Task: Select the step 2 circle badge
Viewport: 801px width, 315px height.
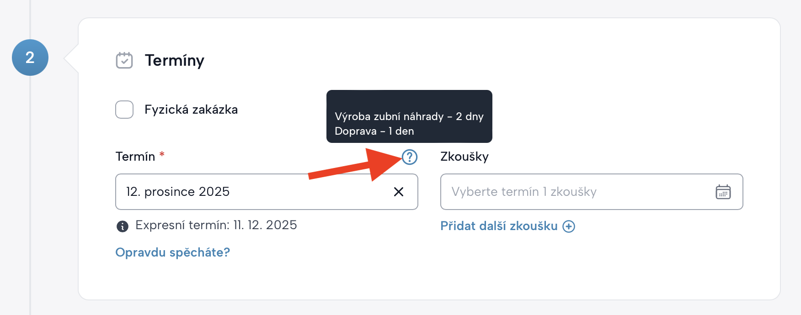Action: (x=30, y=58)
